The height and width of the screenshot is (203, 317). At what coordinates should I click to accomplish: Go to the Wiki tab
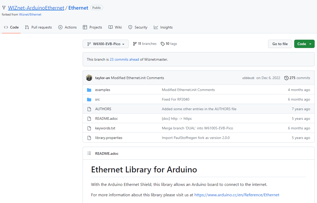[115, 27]
